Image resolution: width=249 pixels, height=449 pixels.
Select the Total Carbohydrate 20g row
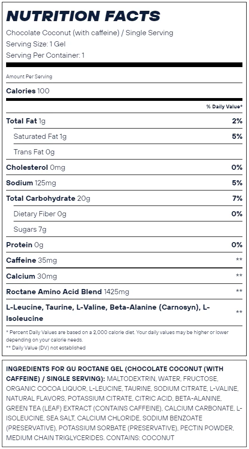pyautogui.click(x=124, y=198)
